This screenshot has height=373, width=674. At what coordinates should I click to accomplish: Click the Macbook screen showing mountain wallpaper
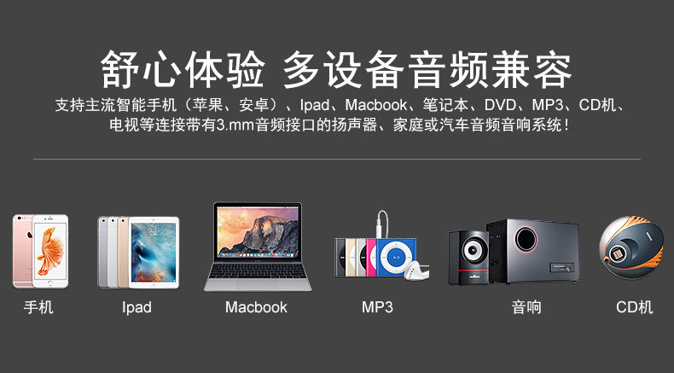click(x=258, y=231)
